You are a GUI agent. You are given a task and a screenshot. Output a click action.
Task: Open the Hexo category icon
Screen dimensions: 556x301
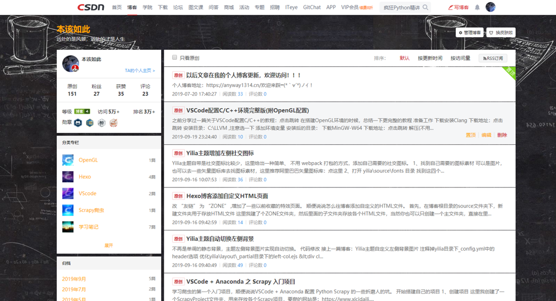(68, 176)
